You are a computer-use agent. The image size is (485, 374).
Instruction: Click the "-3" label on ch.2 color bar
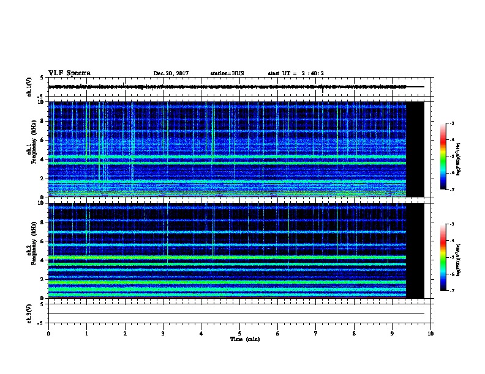click(x=451, y=224)
